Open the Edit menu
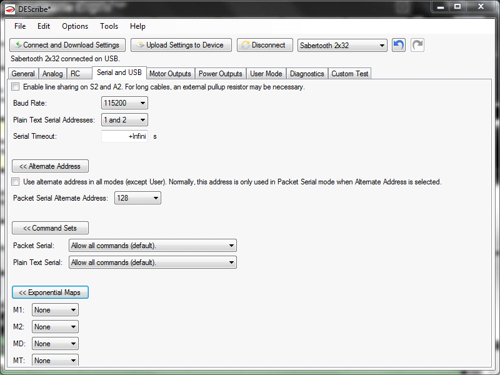This screenshot has width=500, height=375. point(44,26)
